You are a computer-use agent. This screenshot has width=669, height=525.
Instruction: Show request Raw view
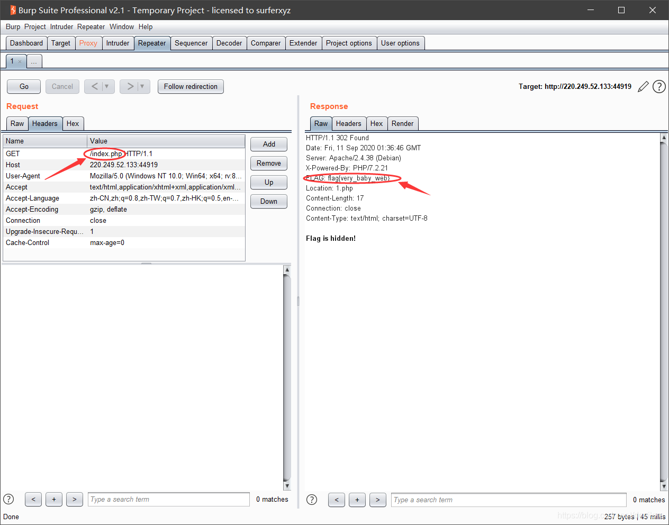pyautogui.click(x=17, y=124)
